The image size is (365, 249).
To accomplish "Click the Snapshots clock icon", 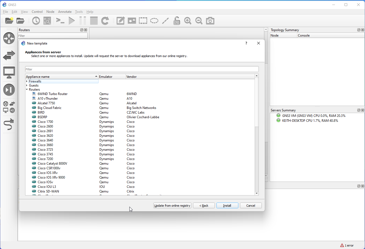I will (36, 20).
